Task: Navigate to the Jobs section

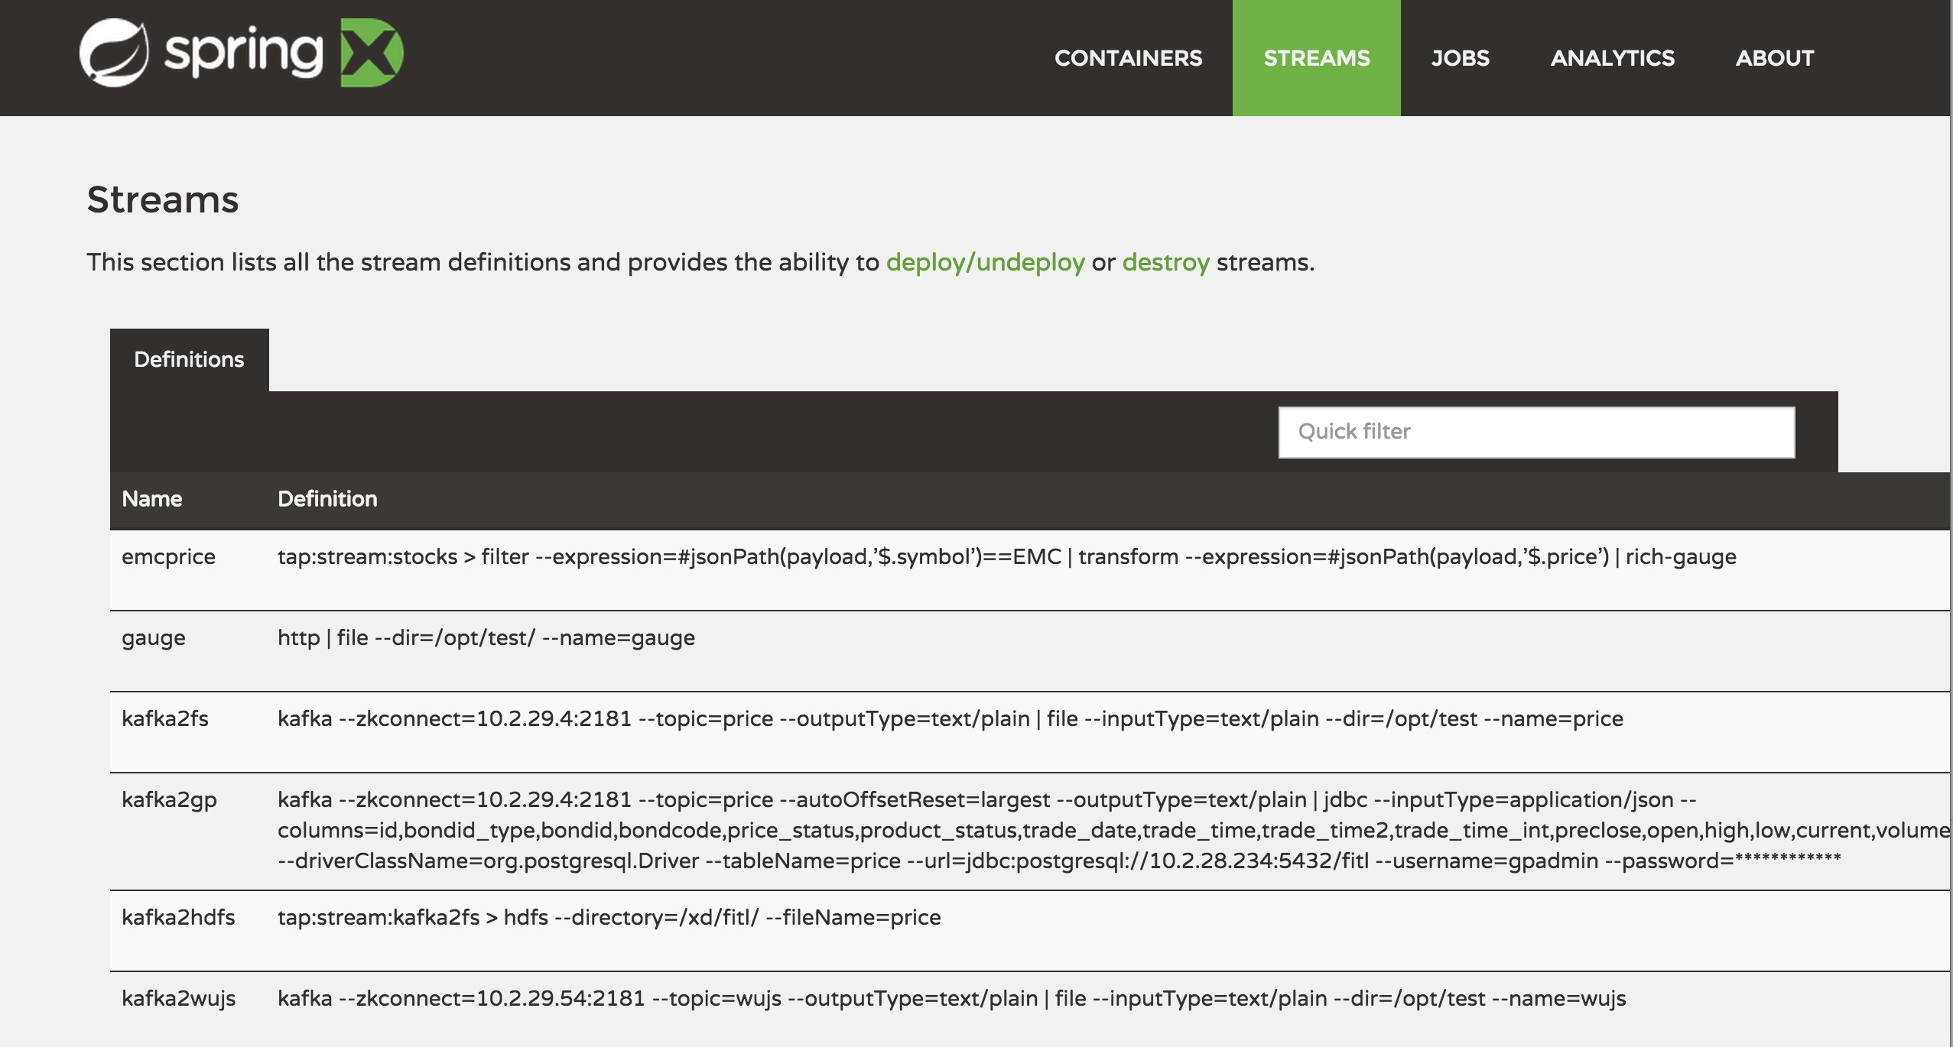Action: [x=1461, y=57]
